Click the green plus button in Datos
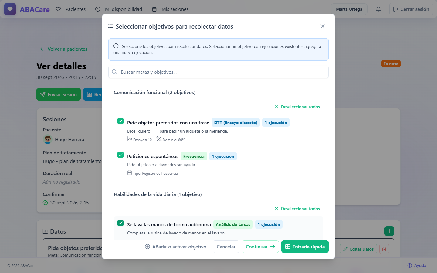 (389, 231)
